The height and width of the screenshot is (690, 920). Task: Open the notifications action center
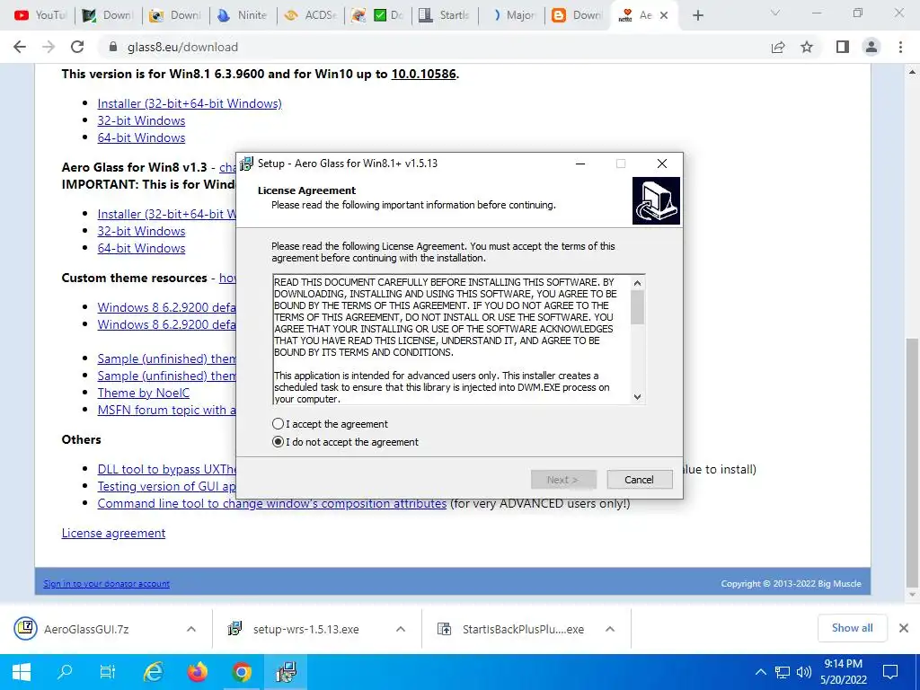pyautogui.click(x=890, y=672)
